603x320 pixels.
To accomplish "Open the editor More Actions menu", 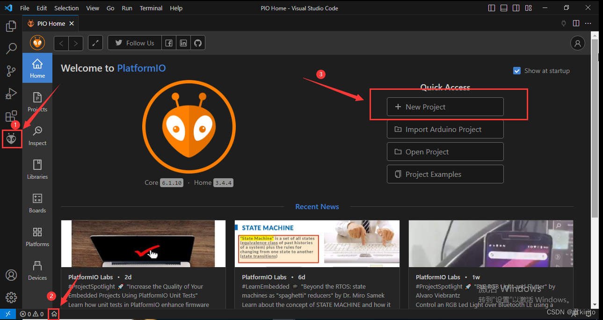I will [588, 23].
